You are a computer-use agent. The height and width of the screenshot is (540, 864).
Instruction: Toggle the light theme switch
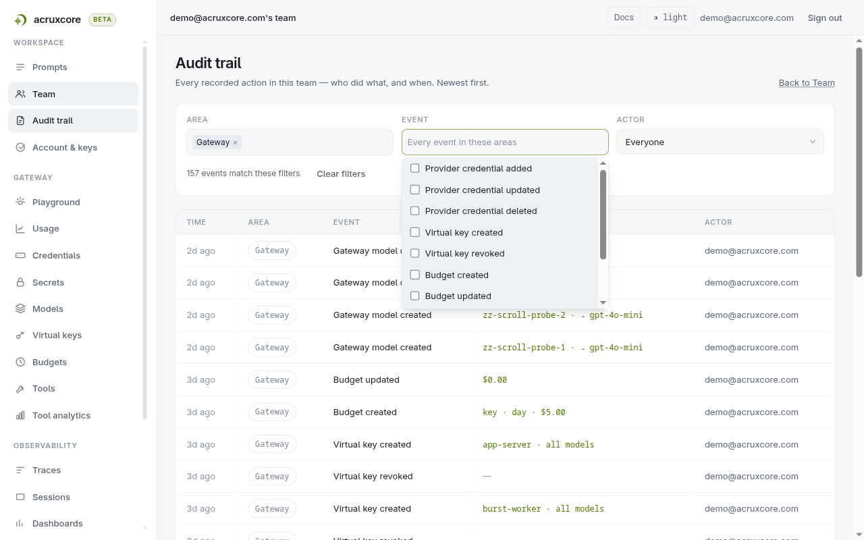[x=670, y=18]
